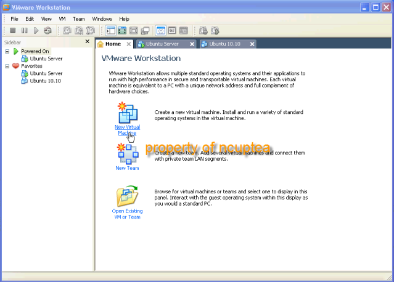Select the Favorites label

(31, 66)
